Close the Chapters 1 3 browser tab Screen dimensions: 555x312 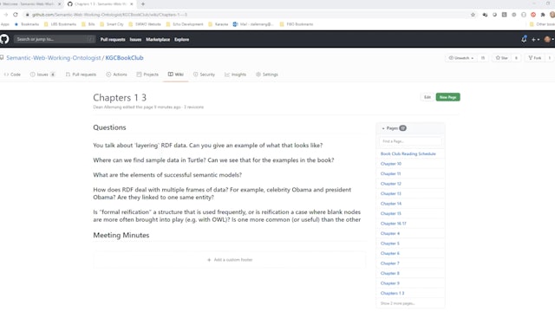(132, 3)
